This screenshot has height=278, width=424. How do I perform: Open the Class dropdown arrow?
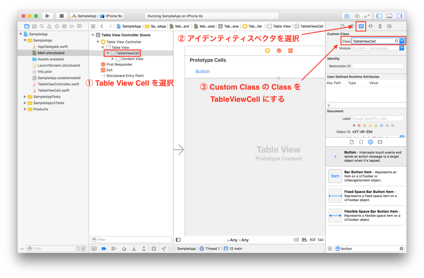click(402, 41)
